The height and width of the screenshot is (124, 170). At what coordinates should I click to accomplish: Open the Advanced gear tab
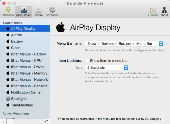[x=52, y=11]
